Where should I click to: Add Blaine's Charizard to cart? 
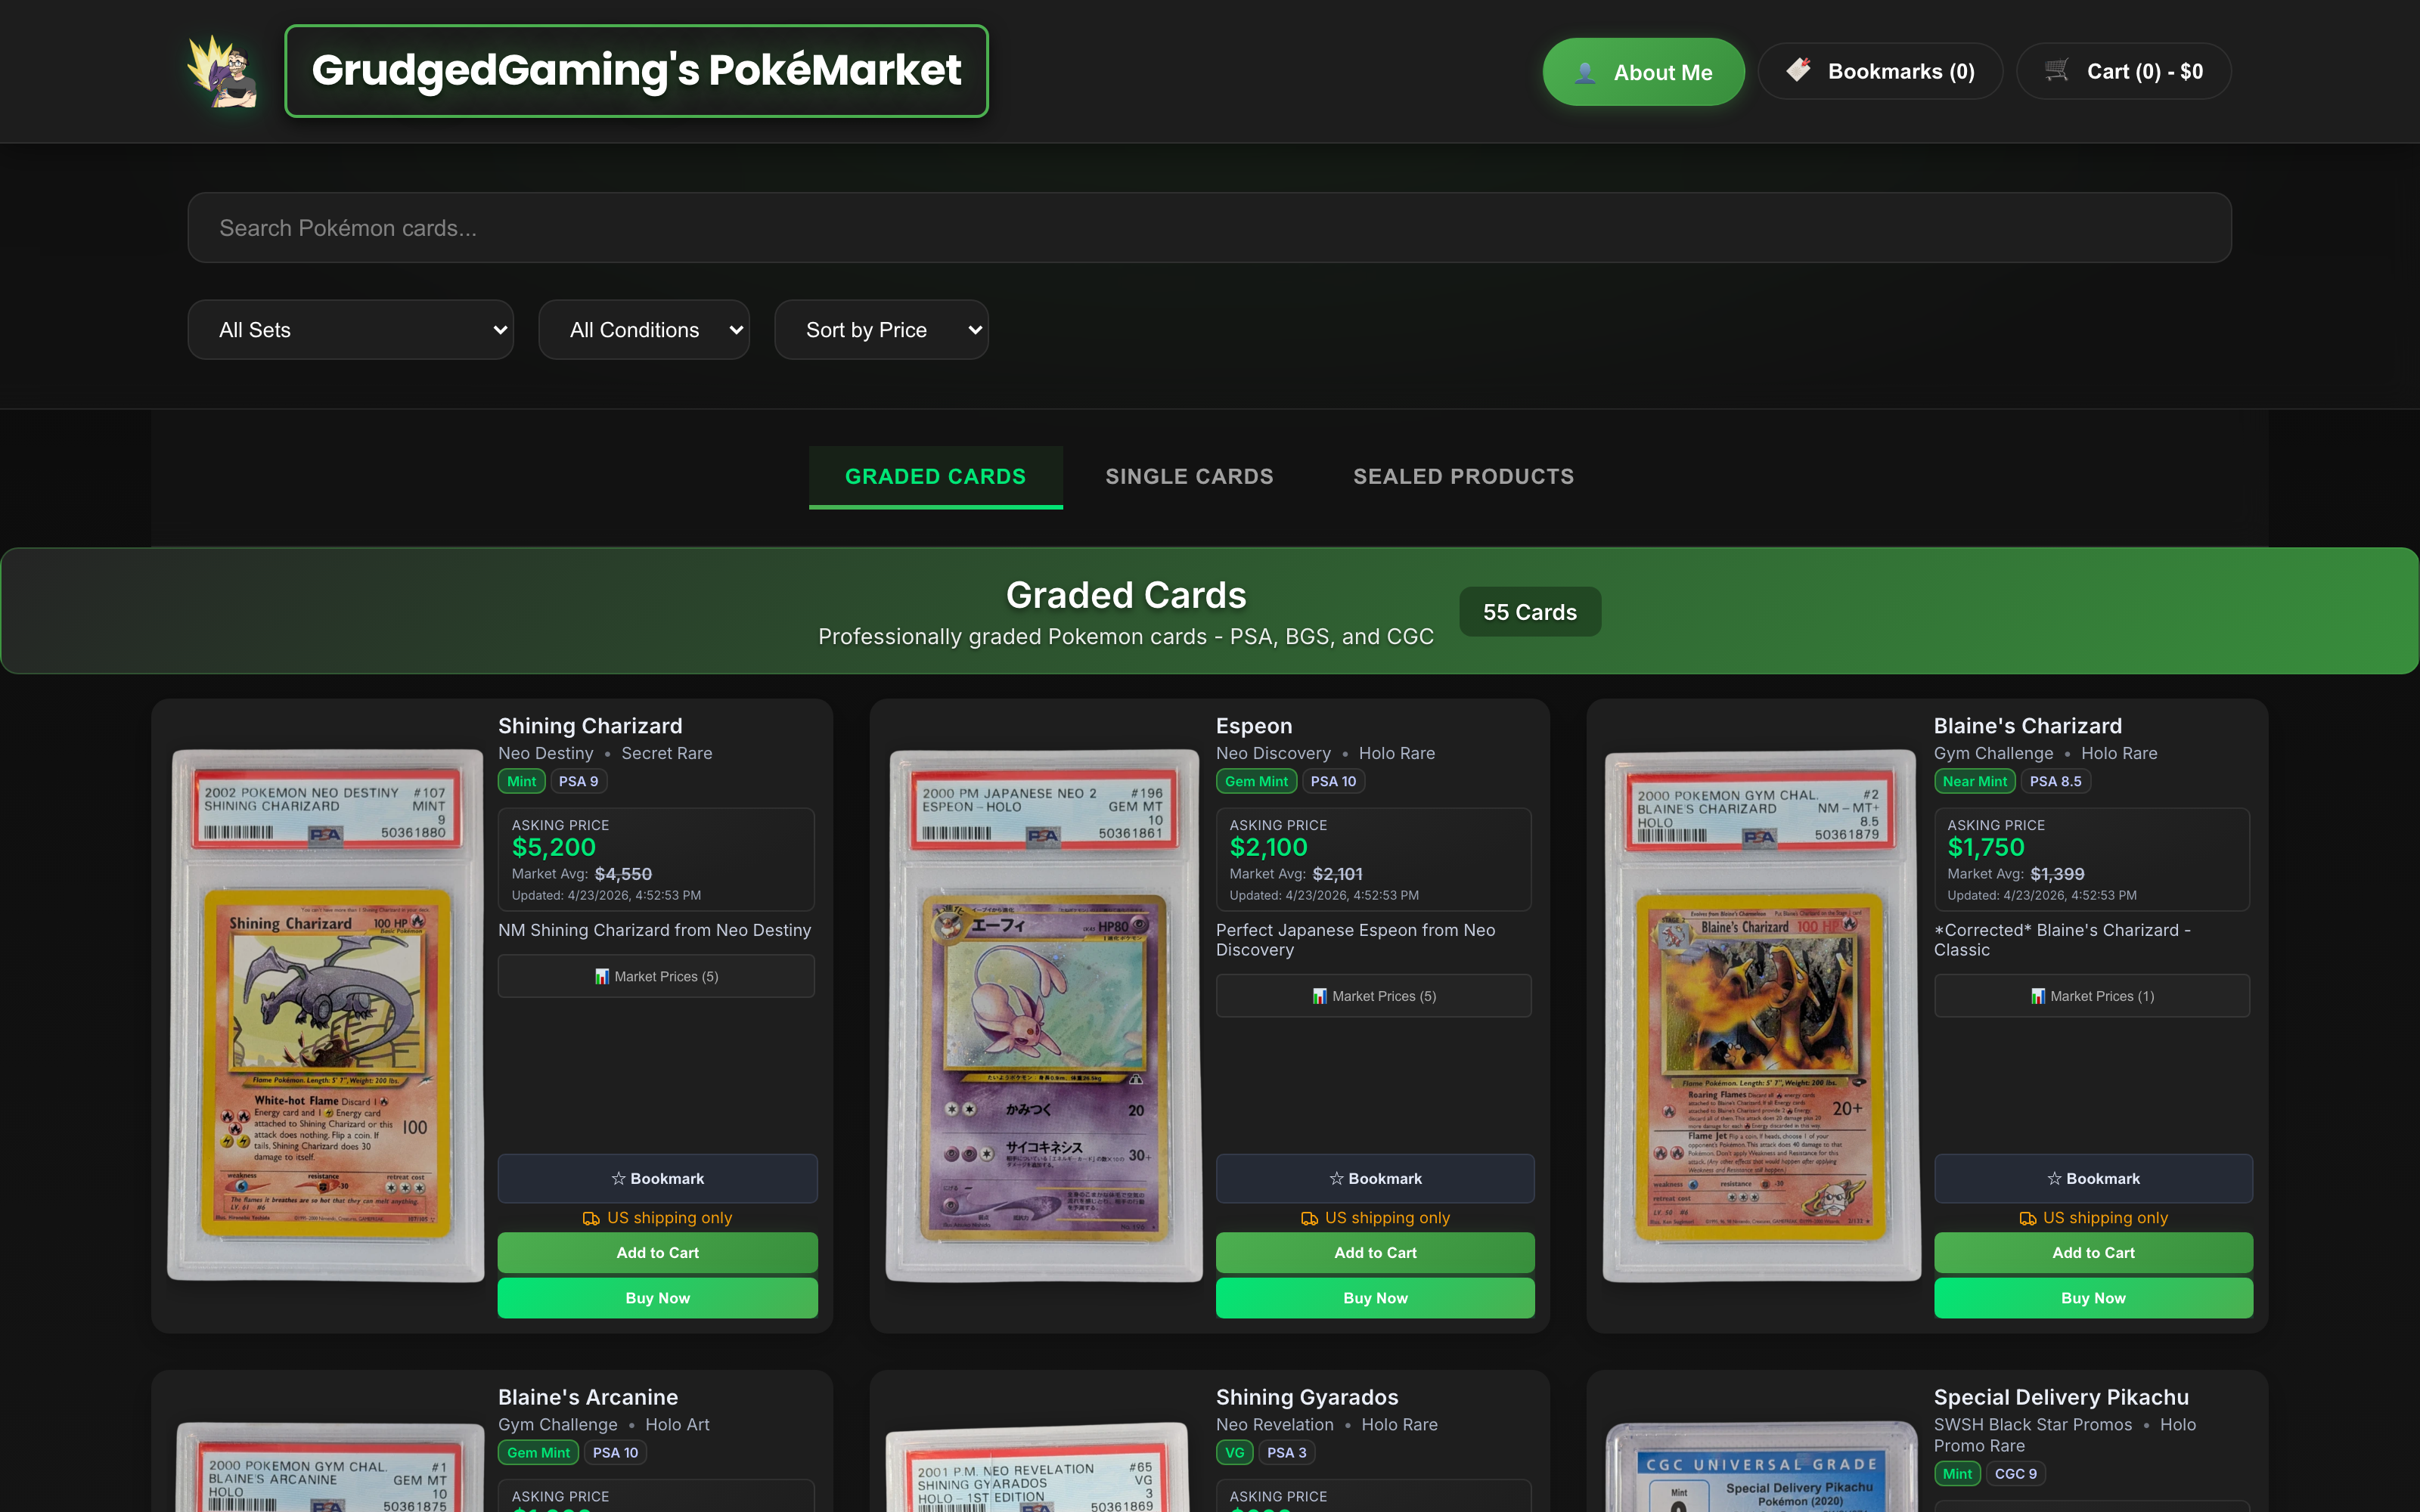click(x=2093, y=1253)
